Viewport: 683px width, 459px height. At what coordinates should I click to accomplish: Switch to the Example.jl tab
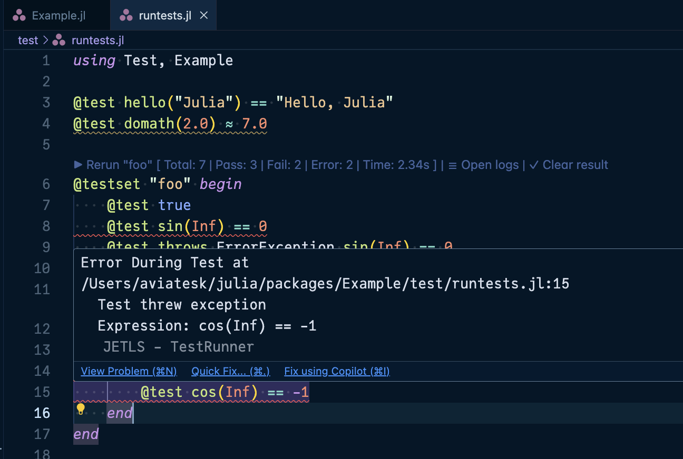[x=58, y=15]
